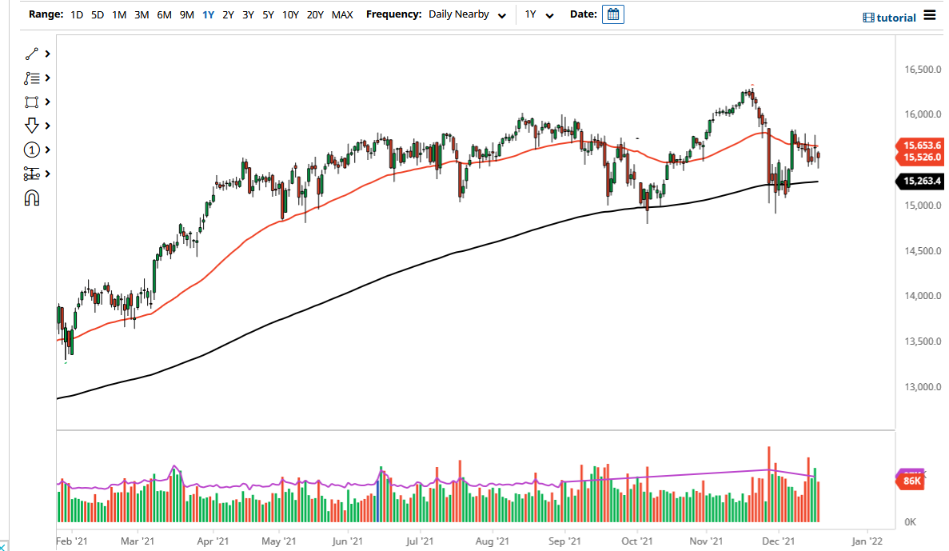This screenshot has width=949, height=551.
Task: Open the Daily Nearby frequency dropdown
Action: (x=468, y=14)
